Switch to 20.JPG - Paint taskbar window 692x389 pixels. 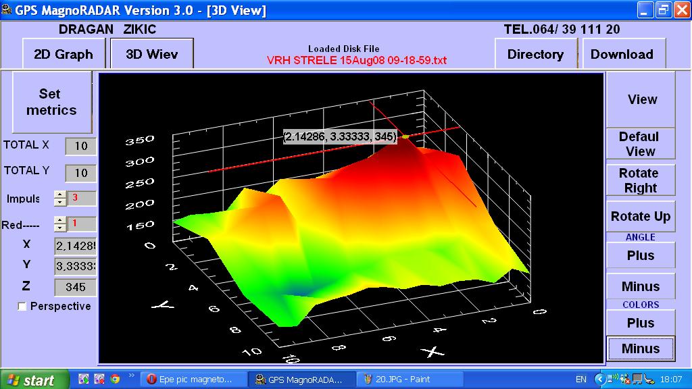click(x=410, y=380)
